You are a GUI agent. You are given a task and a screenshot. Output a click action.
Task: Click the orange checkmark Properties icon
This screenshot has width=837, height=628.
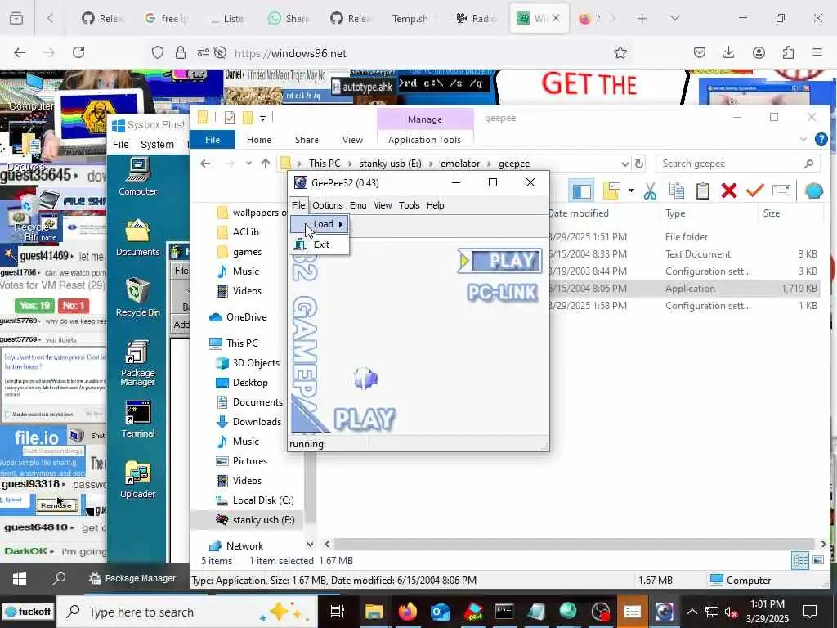(754, 191)
